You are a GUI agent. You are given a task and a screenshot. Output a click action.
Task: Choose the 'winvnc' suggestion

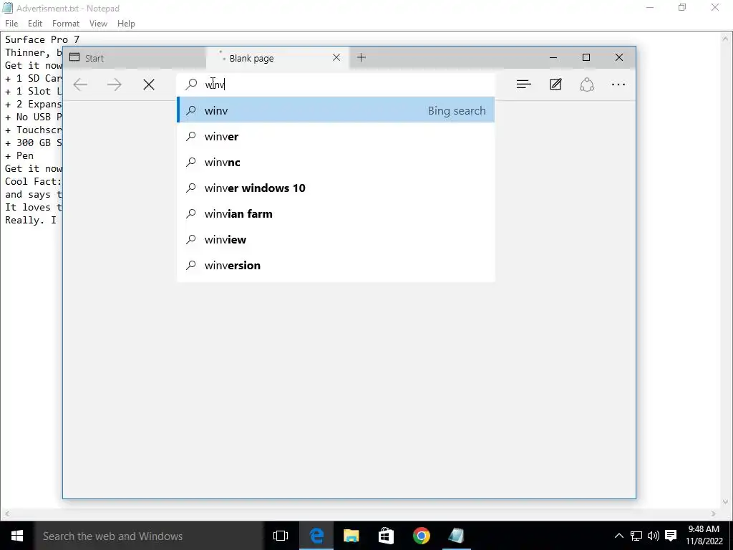[x=336, y=163]
